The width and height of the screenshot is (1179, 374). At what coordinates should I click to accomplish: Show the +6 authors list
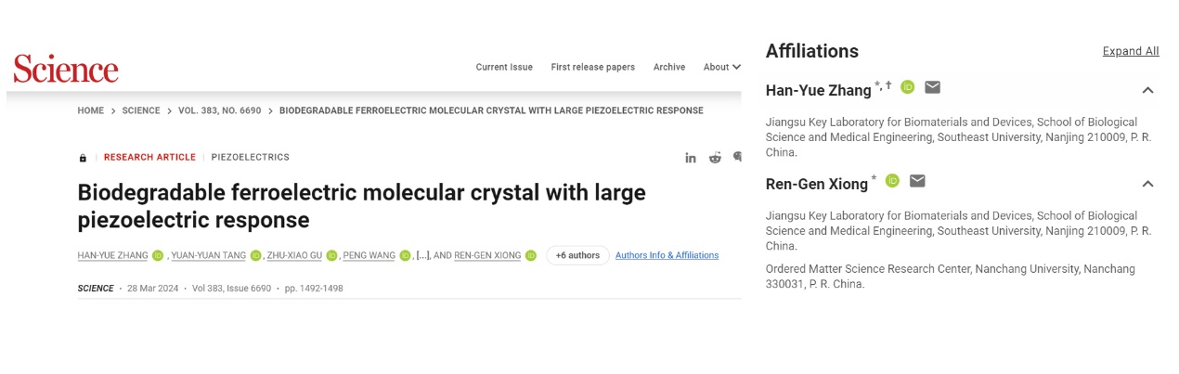tap(577, 255)
